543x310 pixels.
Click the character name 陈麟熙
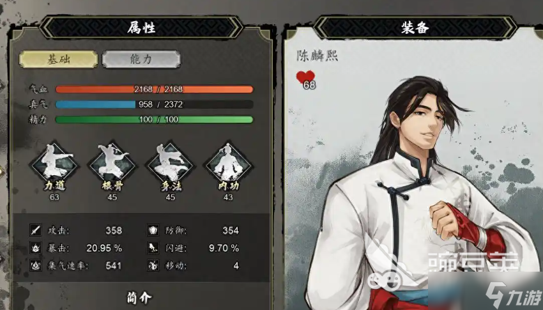click(x=317, y=56)
